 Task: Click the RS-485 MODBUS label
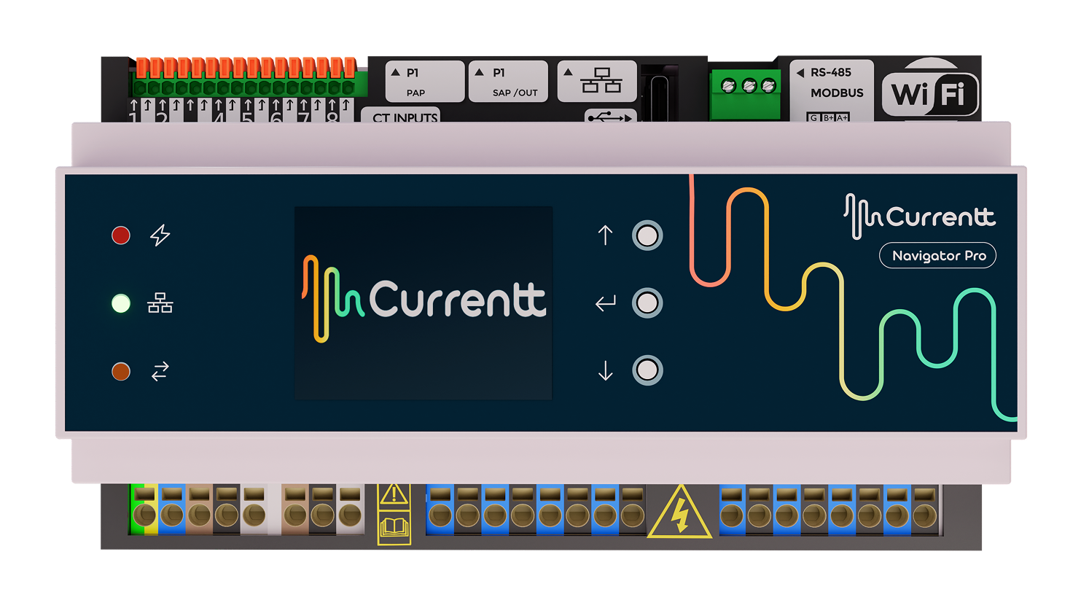[831, 83]
